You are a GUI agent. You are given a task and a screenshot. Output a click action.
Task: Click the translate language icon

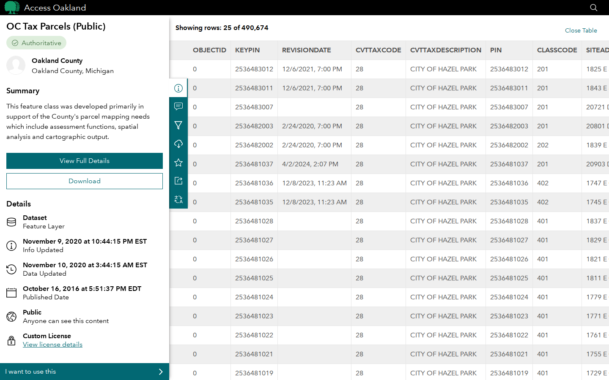tap(178, 199)
